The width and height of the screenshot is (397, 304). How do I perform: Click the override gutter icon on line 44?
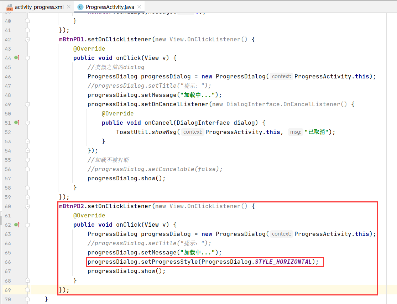tap(17, 58)
